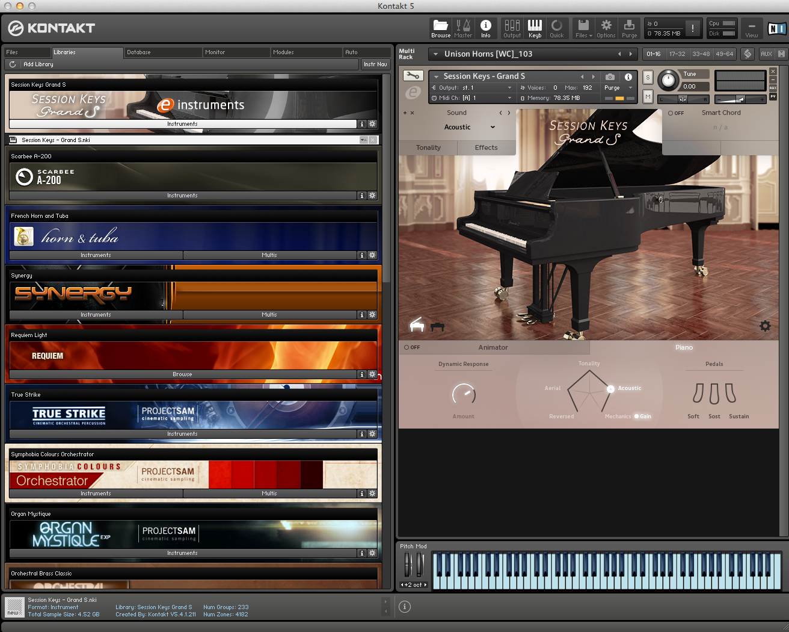Toggle the Info pane icon

point(485,28)
